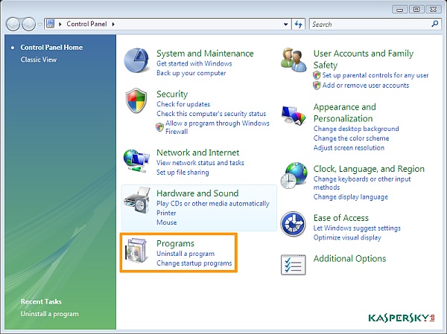
Task: Open the address bar history dropdown arrow
Action: (x=285, y=25)
